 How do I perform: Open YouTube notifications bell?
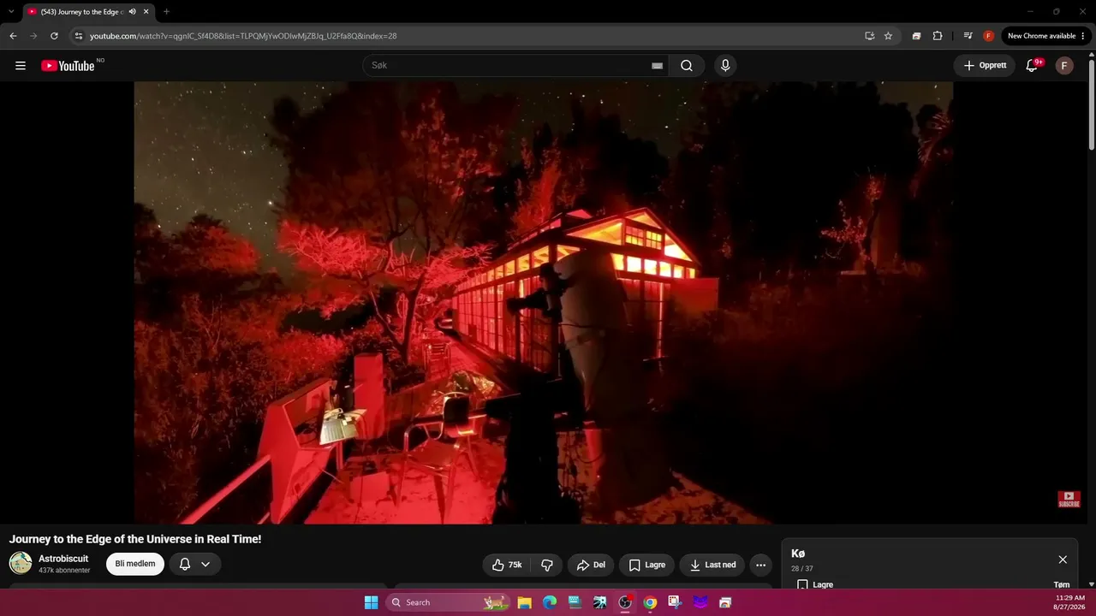point(1032,66)
